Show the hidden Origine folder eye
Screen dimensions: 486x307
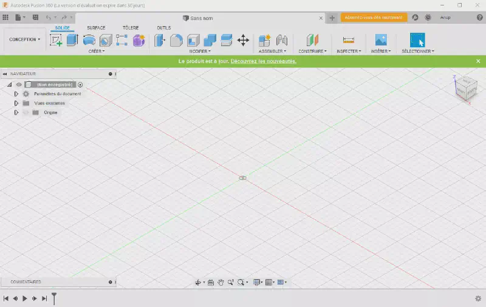click(26, 112)
